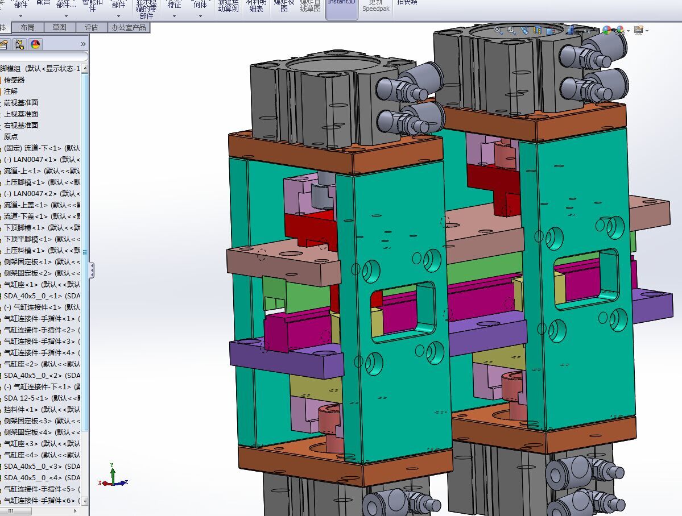Open DisplayManager color wheel tab
This screenshot has height=516, width=682.
pos(35,44)
